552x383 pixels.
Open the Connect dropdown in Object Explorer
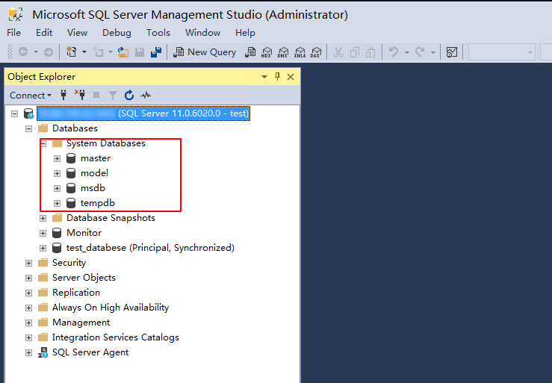coord(31,96)
